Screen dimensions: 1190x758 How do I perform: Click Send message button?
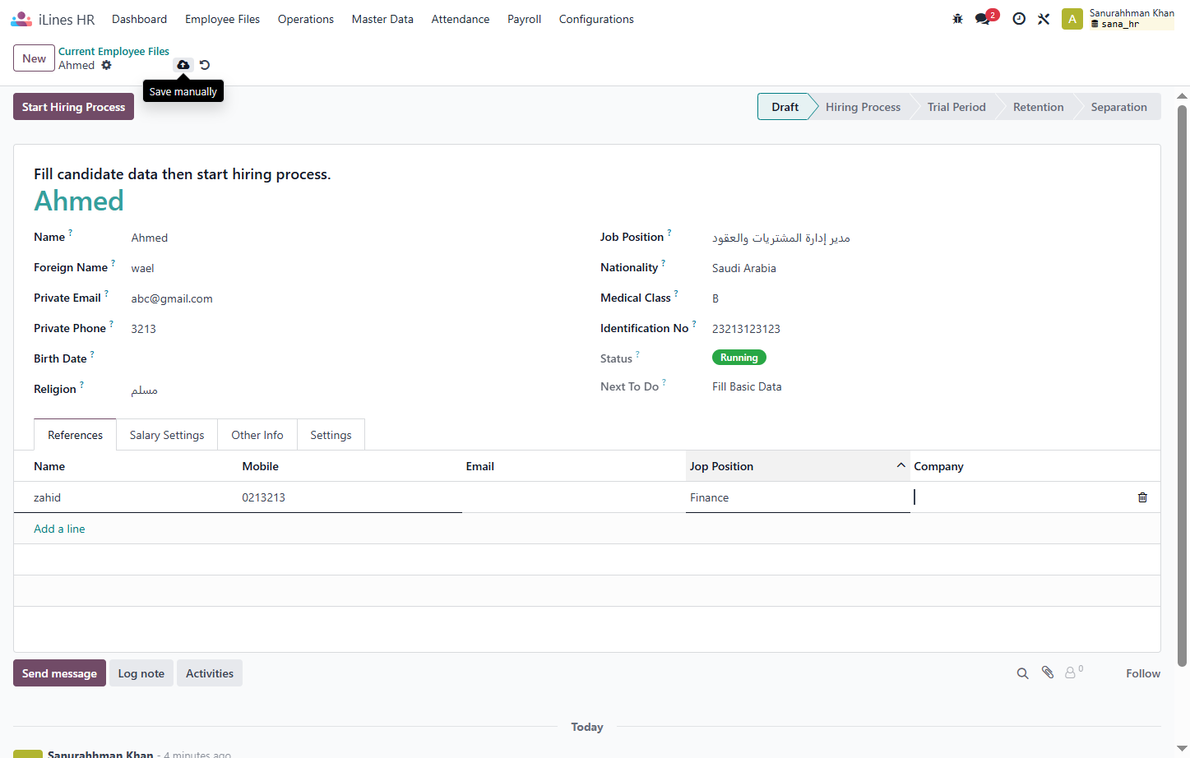(x=59, y=673)
